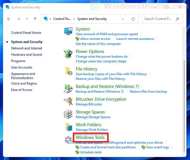Select System and Security in the sidebar
The image size is (190, 160).
click(x=27, y=42)
